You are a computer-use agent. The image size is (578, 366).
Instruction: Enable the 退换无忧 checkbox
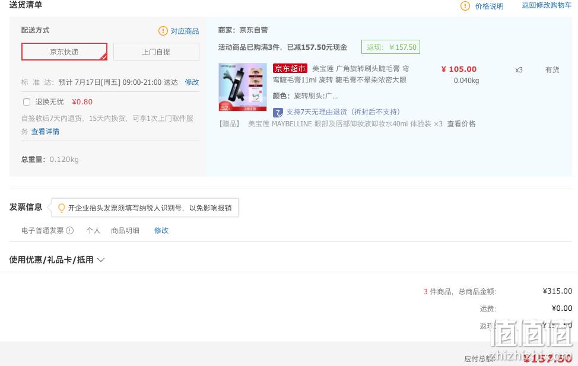[x=27, y=102]
